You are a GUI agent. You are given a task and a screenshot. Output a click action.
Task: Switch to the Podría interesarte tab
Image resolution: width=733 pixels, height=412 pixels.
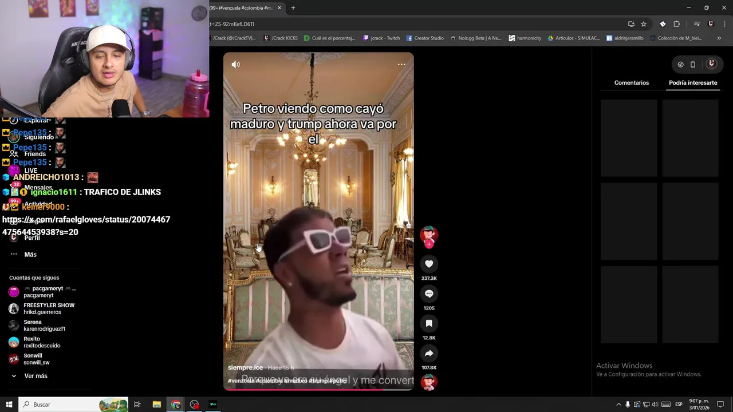693,83
